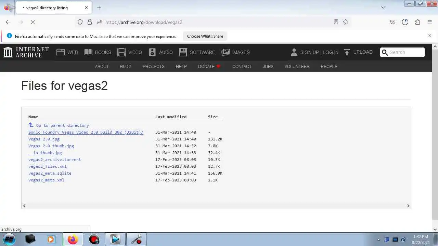Go back with the browser back arrow
Viewport: 438px width, 246px height.
[8, 22]
